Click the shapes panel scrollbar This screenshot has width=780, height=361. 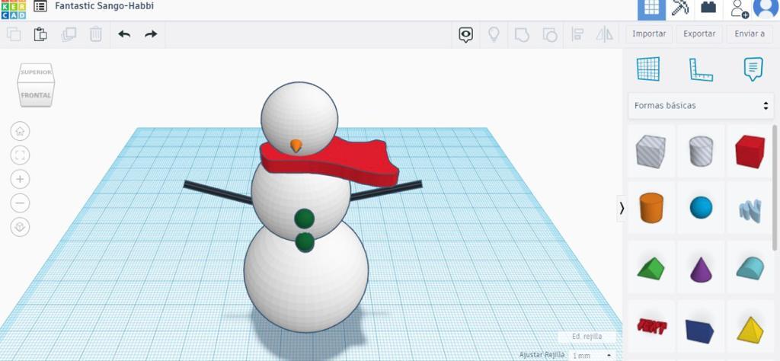click(775, 187)
